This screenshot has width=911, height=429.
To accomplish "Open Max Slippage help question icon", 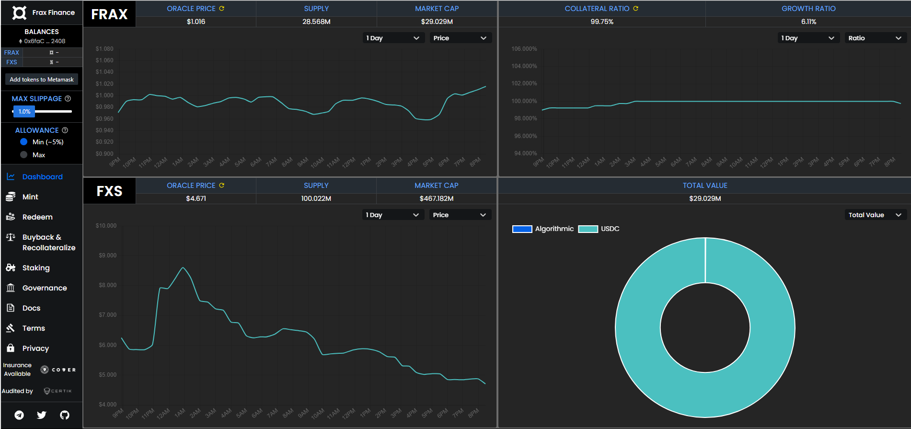I will (68, 98).
